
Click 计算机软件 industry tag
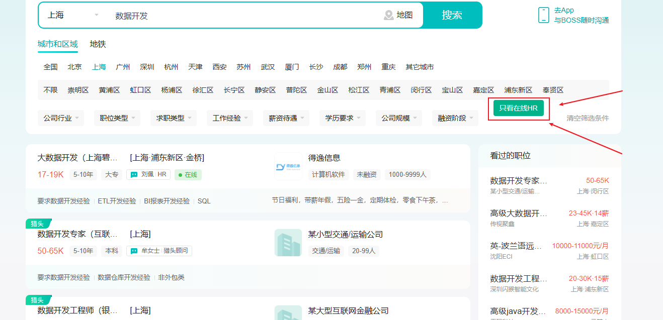(328, 175)
